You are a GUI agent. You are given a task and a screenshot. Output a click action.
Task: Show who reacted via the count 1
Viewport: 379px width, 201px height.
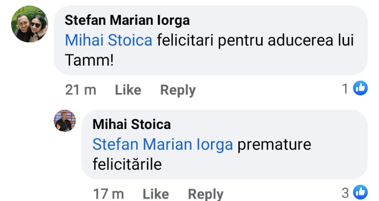(345, 89)
